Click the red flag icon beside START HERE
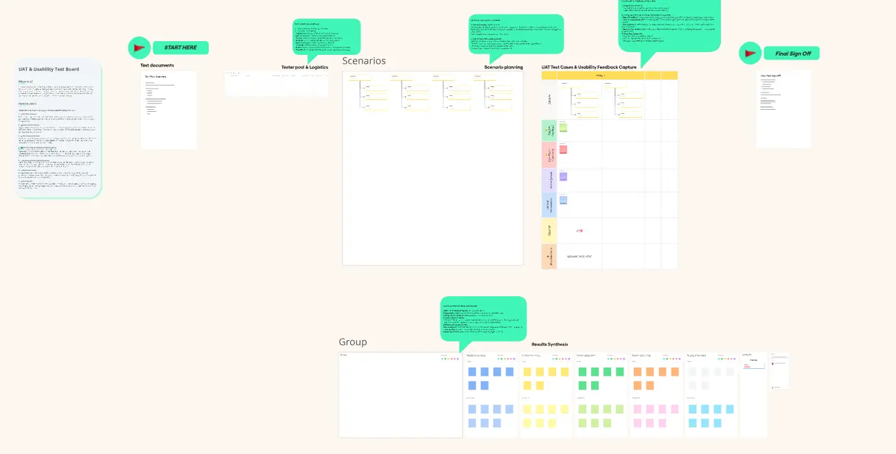The height and width of the screenshot is (454, 896). [139, 48]
